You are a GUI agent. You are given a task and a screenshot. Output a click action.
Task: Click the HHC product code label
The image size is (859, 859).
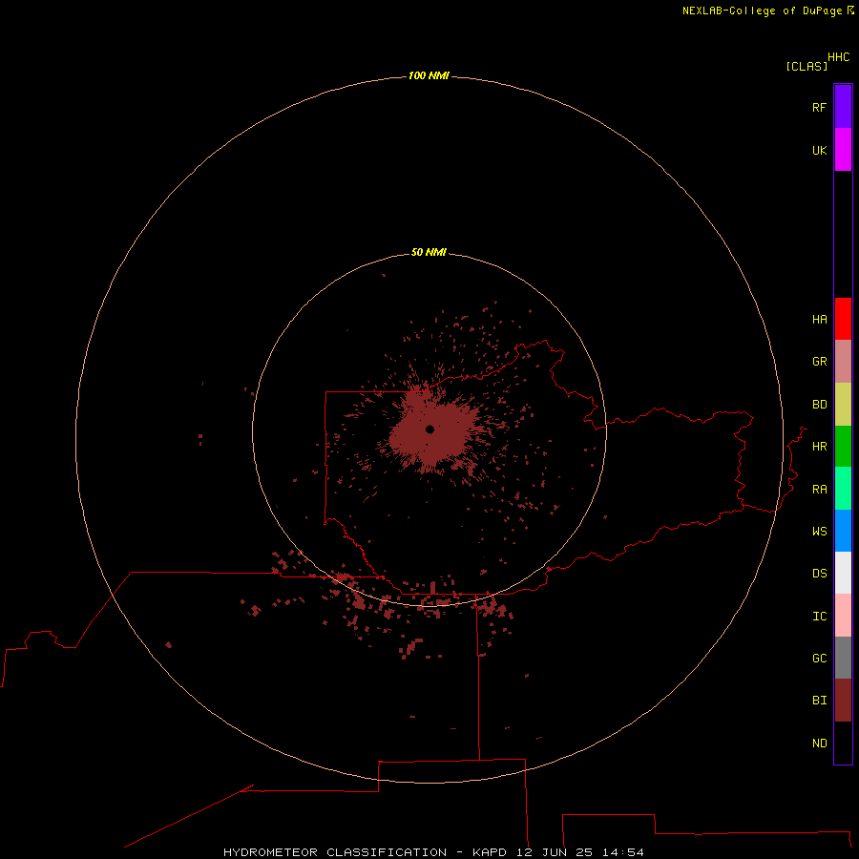click(x=839, y=57)
